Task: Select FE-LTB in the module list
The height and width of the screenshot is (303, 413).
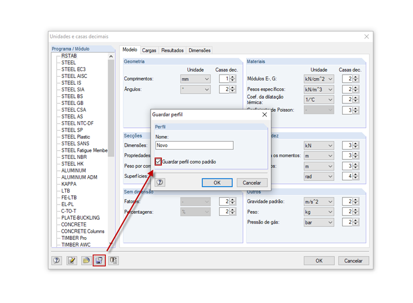Action: pyautogui.click(x=69, y=197)
